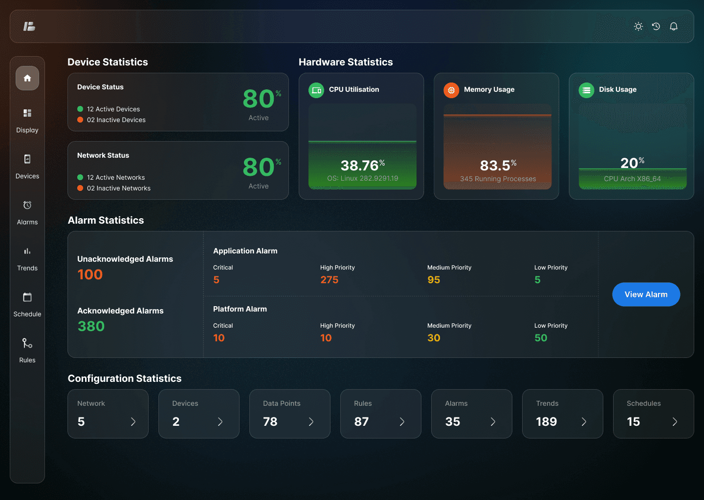The image size is (704, 500).
Task: Select the Rules sidebar label
Action: point(27,360)
